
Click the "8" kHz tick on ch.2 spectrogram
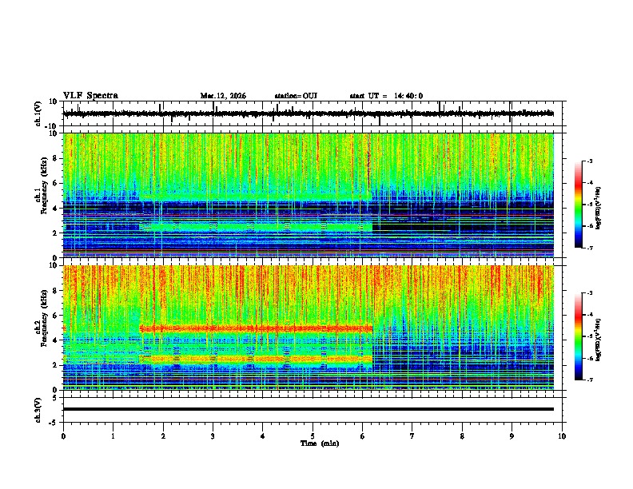(56, 291)
